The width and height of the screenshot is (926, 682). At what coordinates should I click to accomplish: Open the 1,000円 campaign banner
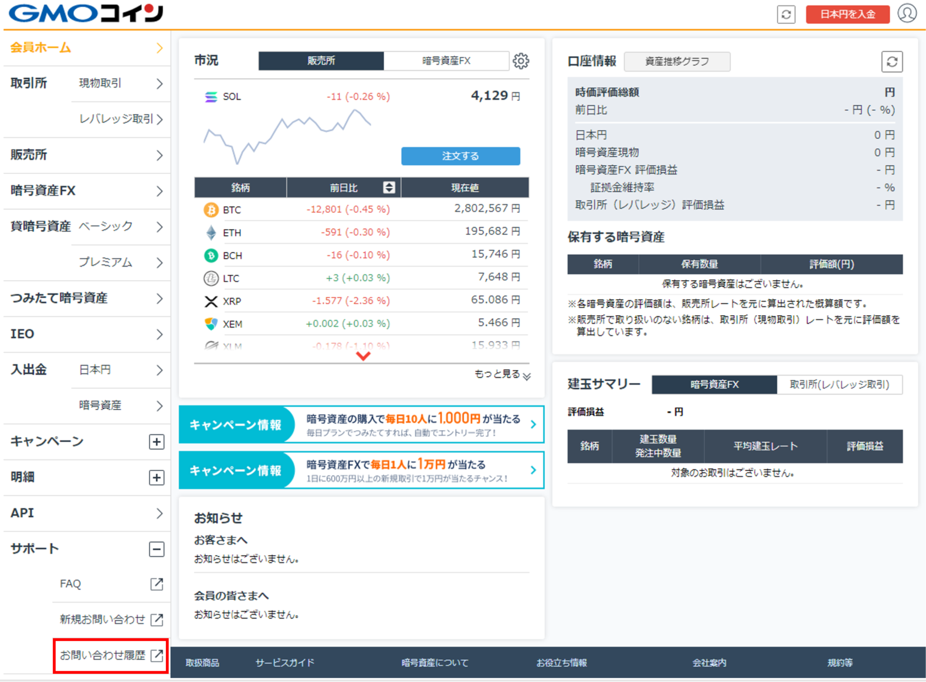click(x=361, y=425)
